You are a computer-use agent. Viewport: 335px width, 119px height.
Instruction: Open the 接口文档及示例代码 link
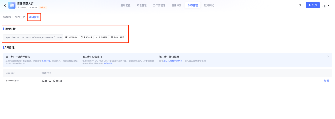173,61
